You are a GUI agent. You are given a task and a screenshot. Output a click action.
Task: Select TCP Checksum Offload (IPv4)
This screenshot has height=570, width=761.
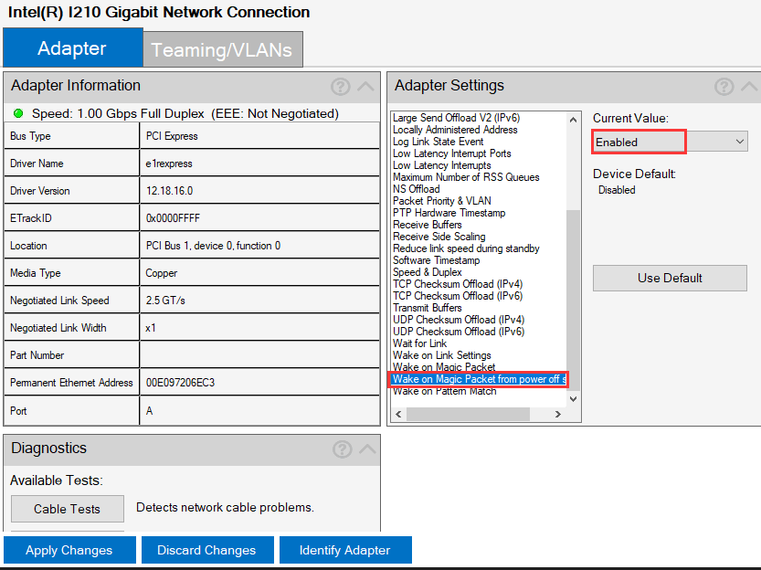(x=458, y=284)
